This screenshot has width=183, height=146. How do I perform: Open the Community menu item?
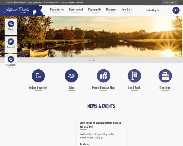click(x=95, y=9)
